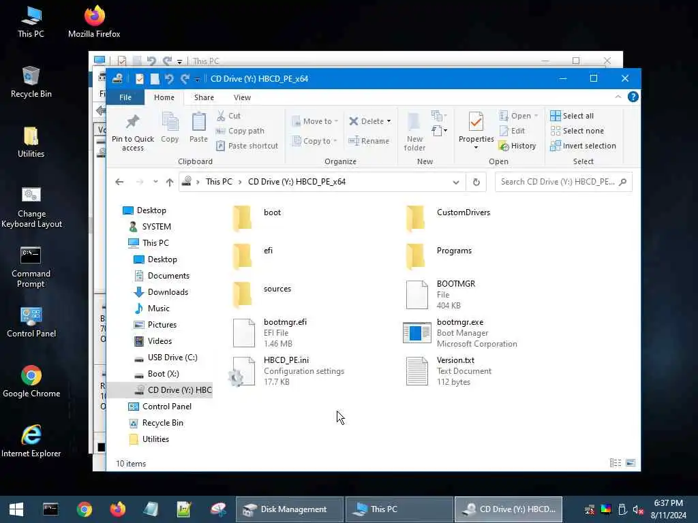Open Change Keyboard Layout desktop icon

[x=31, y=207]
